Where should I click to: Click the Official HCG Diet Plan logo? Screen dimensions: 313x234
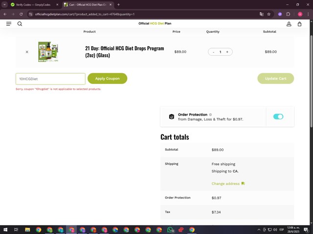[x=155, y=23]
